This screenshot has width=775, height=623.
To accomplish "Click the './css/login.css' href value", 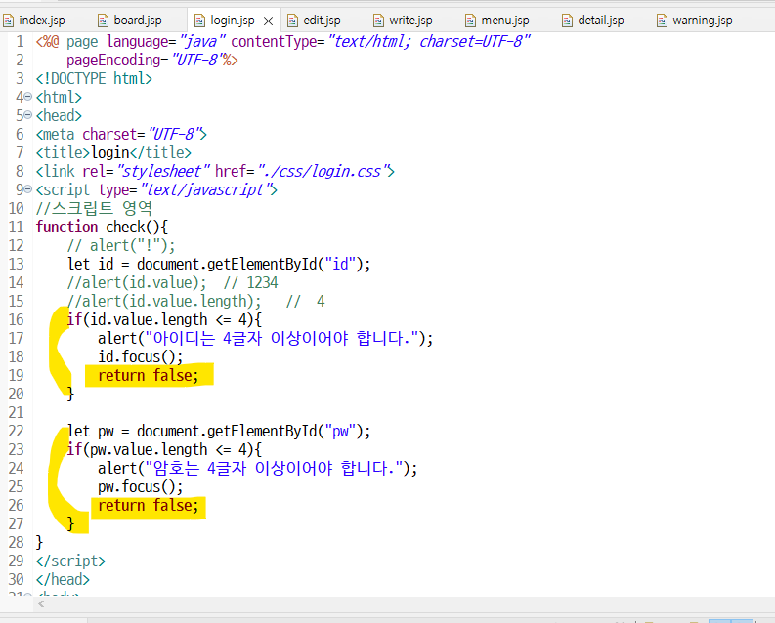I will pos(325,171).
